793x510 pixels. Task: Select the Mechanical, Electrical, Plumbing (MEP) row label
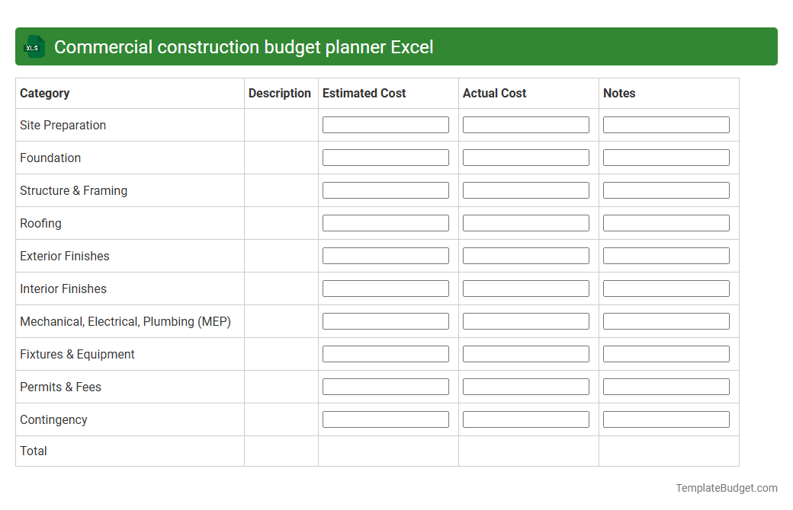(x=125, y=321)
